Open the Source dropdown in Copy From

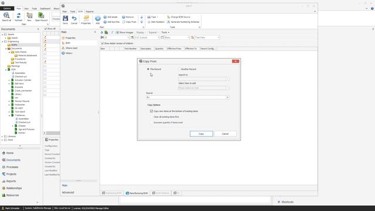pos(227,97)
